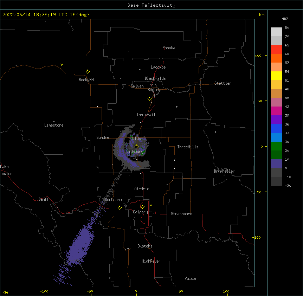
Task: Click the RedDeer city label
Action: click(155, 90)
